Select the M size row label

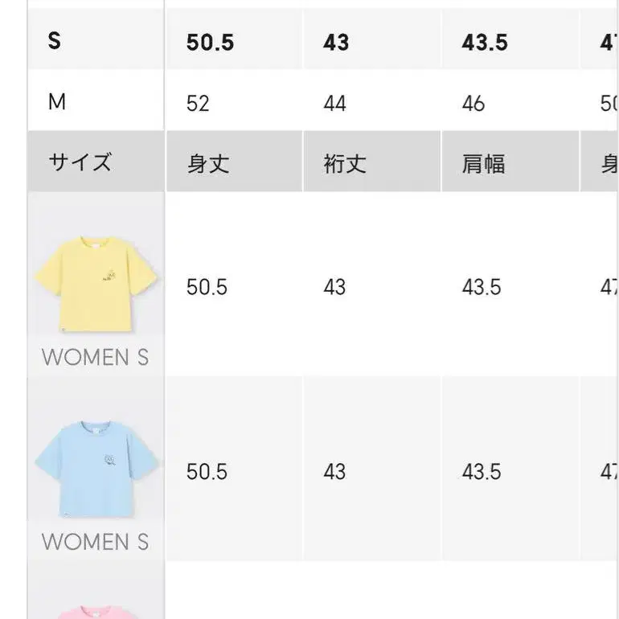coord(56,102)
